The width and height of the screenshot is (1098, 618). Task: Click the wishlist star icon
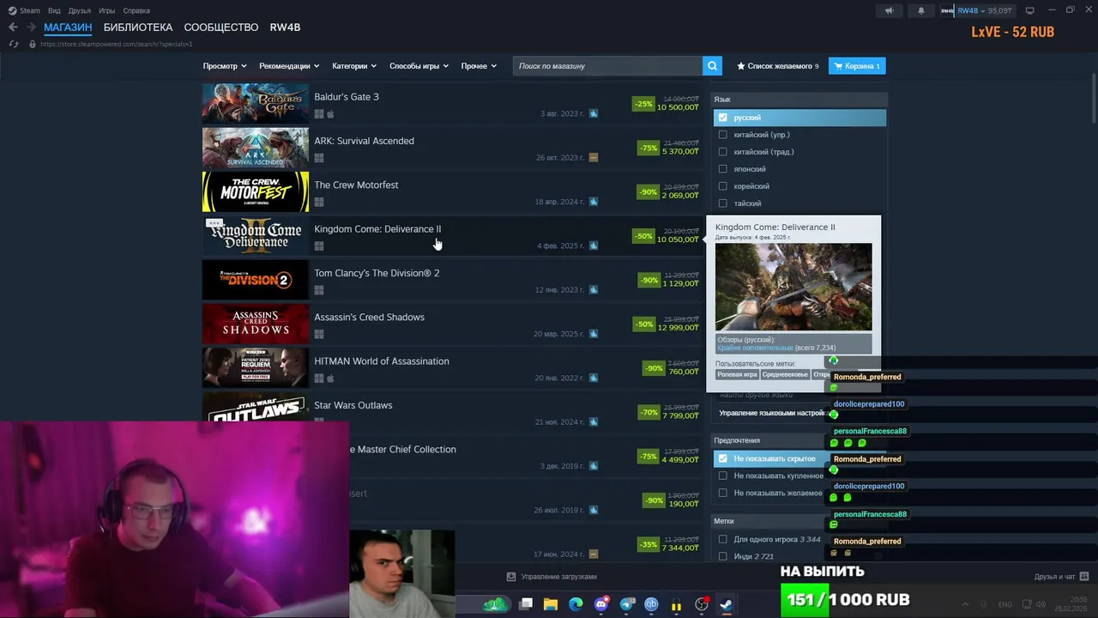coord(741,66)
